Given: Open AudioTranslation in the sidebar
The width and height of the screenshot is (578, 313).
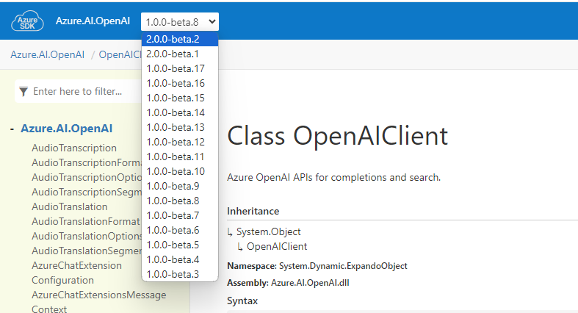Looking at the screenshot, I should tap(70, 206).
